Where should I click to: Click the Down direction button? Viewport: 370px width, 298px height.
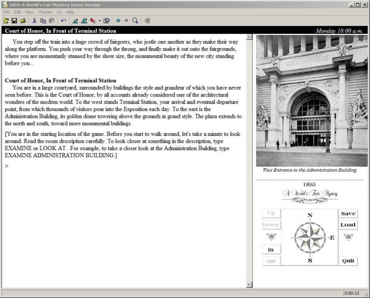pos(271,225)
